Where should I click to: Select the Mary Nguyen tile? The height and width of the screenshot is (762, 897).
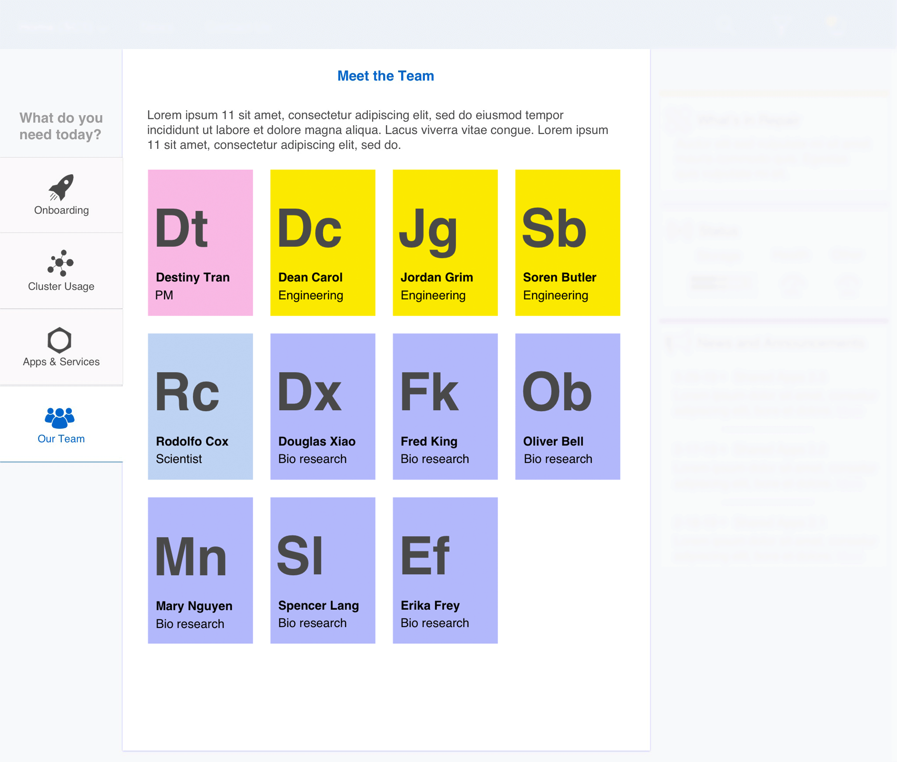[x=200, y=570]
